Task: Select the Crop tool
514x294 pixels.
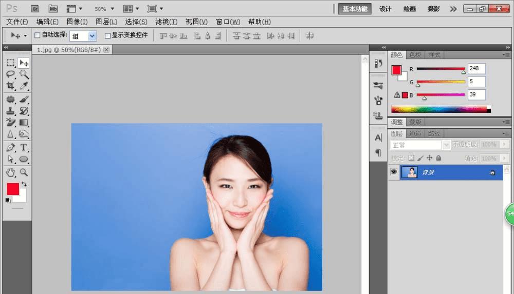Action: [10, 86]
